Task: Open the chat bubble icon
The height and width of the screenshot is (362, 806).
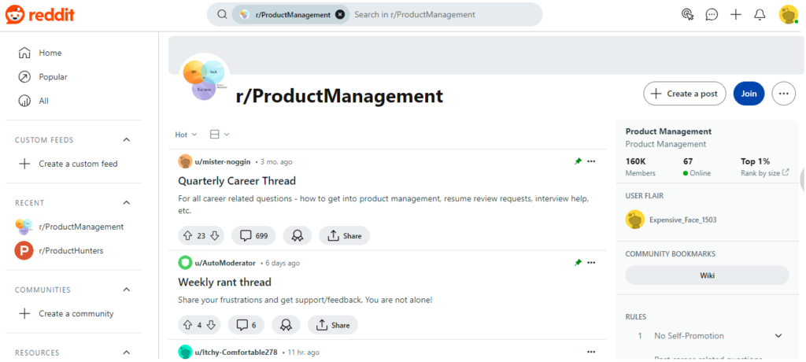Action: click(x=712, y=14)
